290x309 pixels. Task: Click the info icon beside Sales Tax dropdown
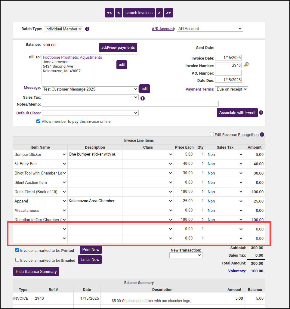[143, 98]
